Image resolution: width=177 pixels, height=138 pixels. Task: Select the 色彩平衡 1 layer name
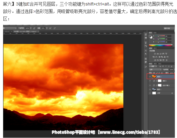pos(166,86)
